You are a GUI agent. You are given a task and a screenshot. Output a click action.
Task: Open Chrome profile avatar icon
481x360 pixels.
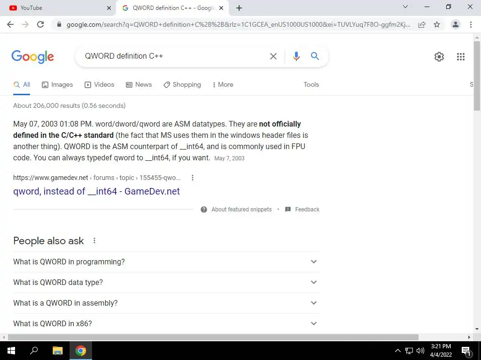[456, 24]
